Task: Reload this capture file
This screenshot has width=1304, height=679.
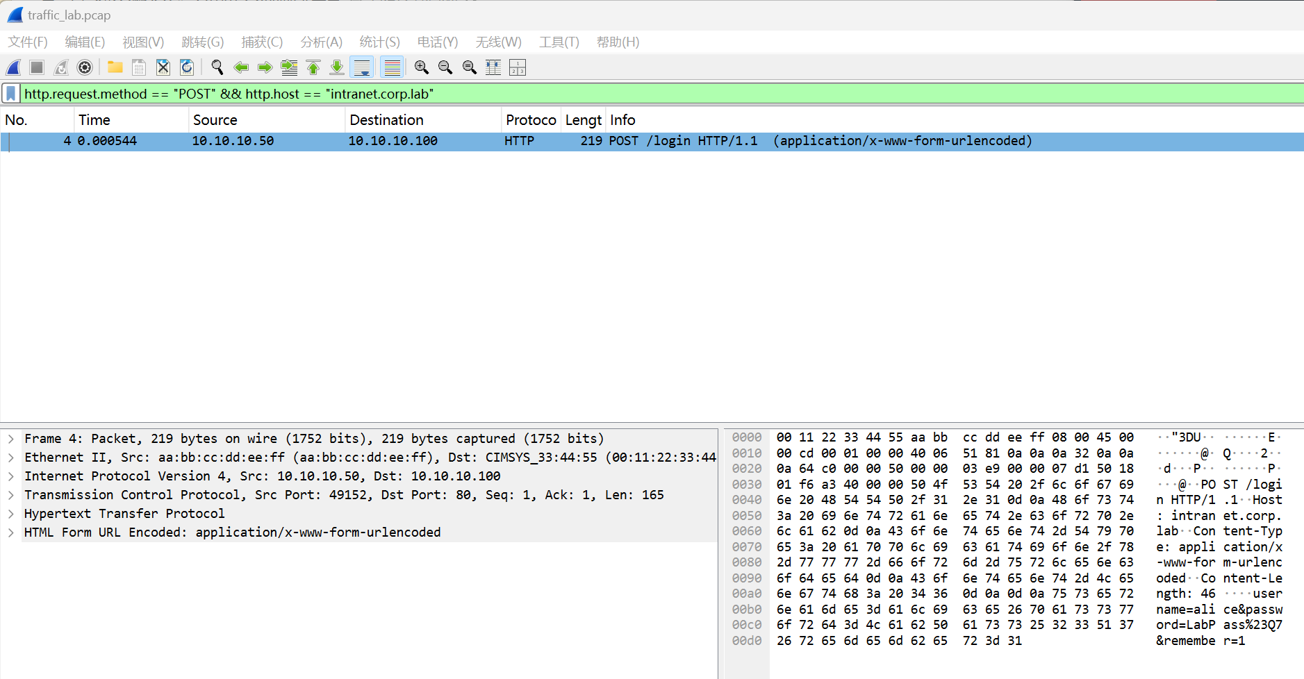Action: (187, 67)
